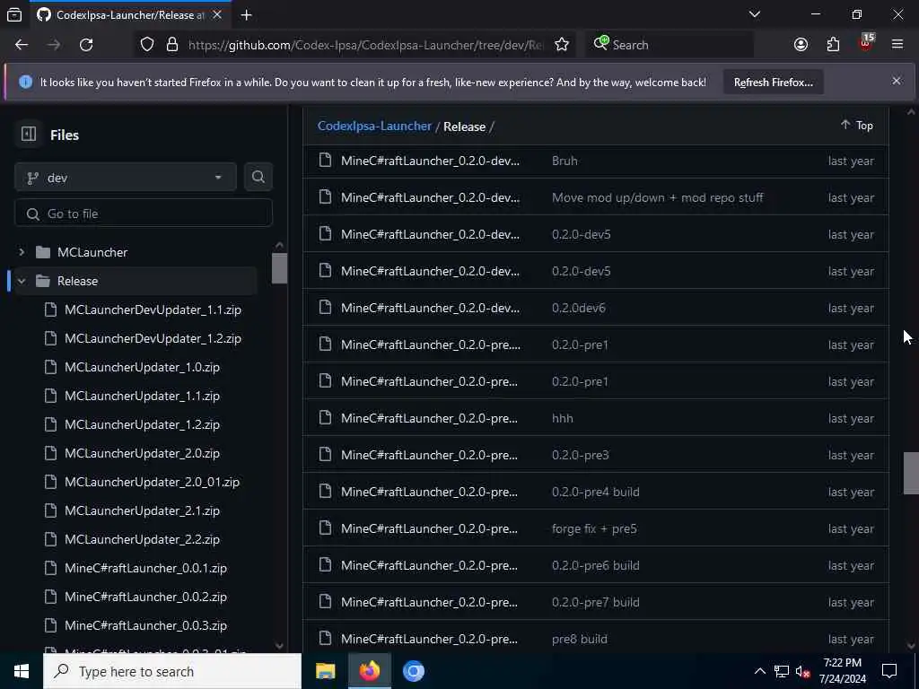
Task: Dismiss the Firefox notification bar
Action: click(x=897, y=81)
